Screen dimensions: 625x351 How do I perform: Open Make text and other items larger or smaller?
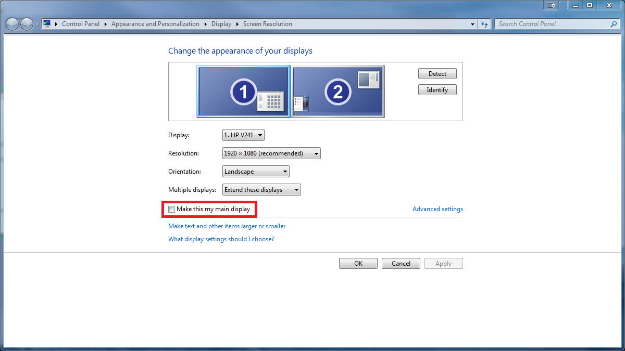tap(227, 226)
